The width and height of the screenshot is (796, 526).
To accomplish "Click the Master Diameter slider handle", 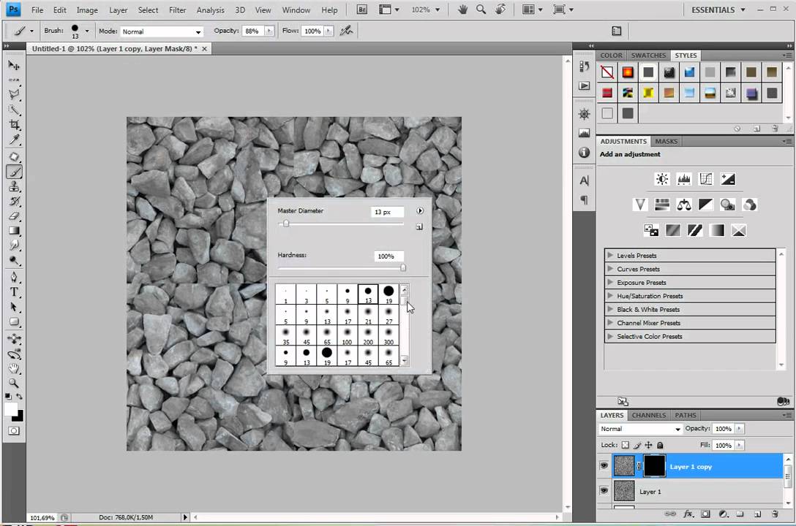I will pos(286,224).
